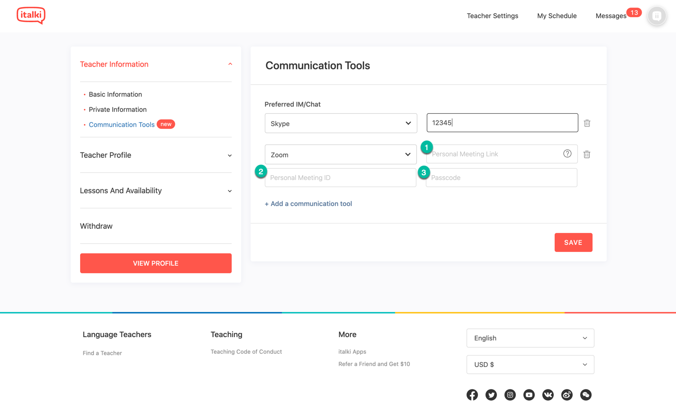Open Find a Teacher footer link
This screenshot has width=676, height=412.
tap(102, 353)
